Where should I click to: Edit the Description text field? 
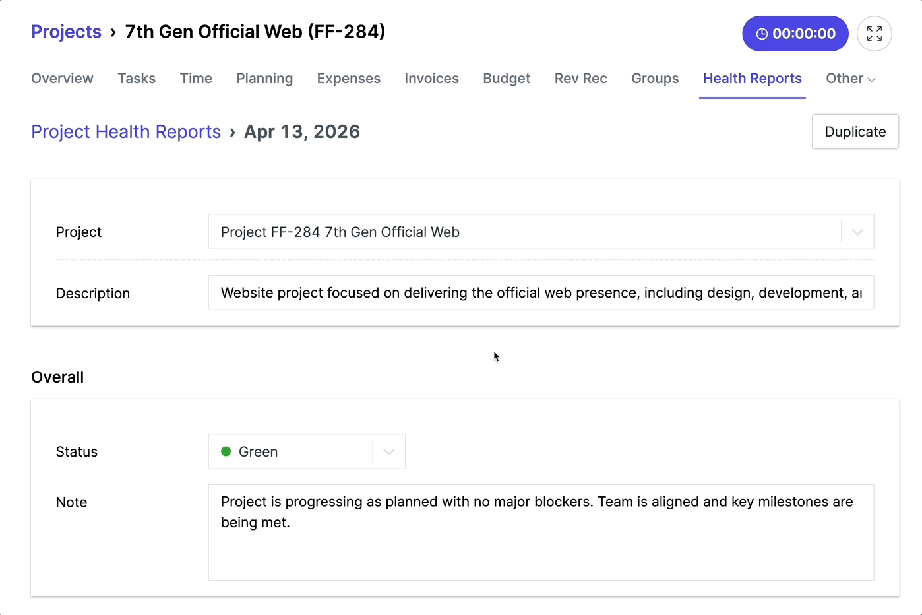[541, 292]
